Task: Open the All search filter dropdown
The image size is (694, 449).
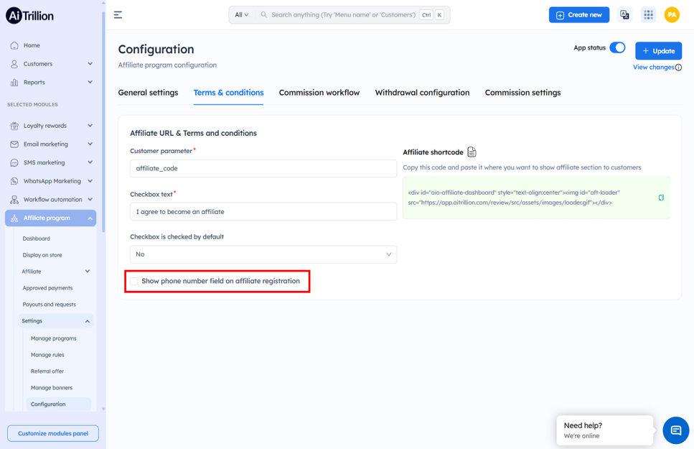Action: [242, 14]
